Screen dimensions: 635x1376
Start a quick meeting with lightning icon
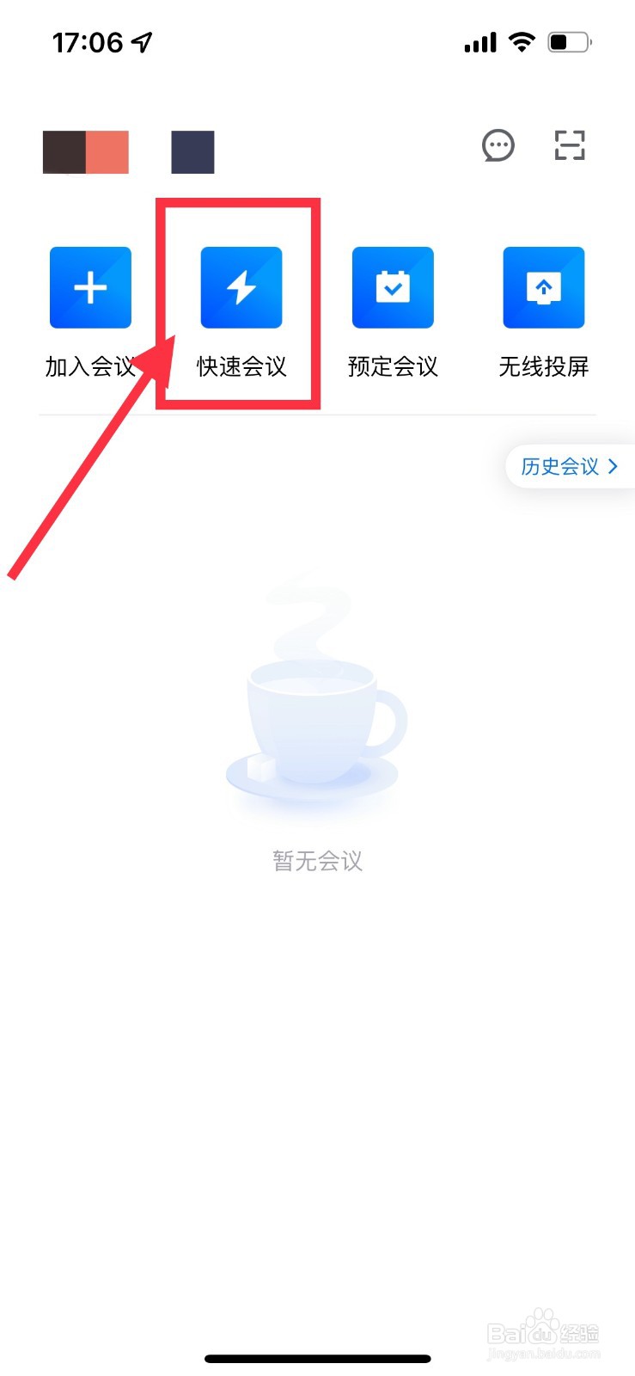[241, 287]
